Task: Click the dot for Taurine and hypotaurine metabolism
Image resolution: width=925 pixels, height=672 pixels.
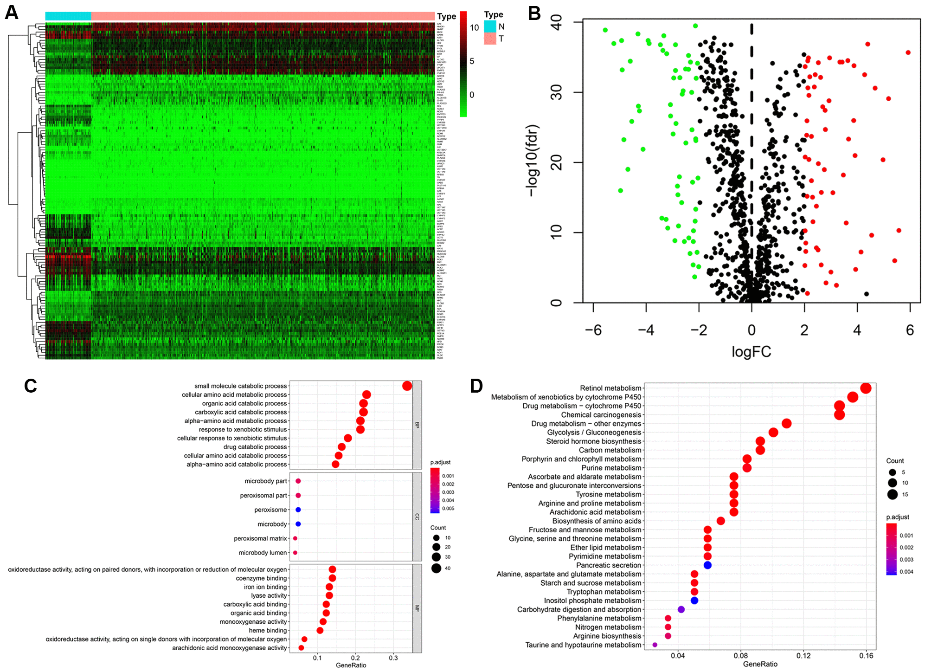Action: 655,645
